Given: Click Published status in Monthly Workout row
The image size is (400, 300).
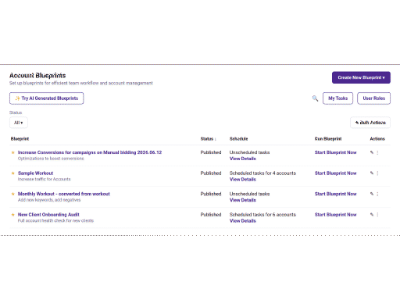Looking at the screenshot, I should (211, 194).
